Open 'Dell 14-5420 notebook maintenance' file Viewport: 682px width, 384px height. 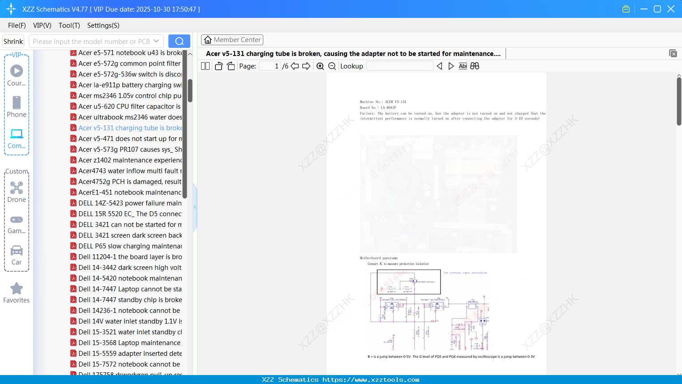[126, 278]
